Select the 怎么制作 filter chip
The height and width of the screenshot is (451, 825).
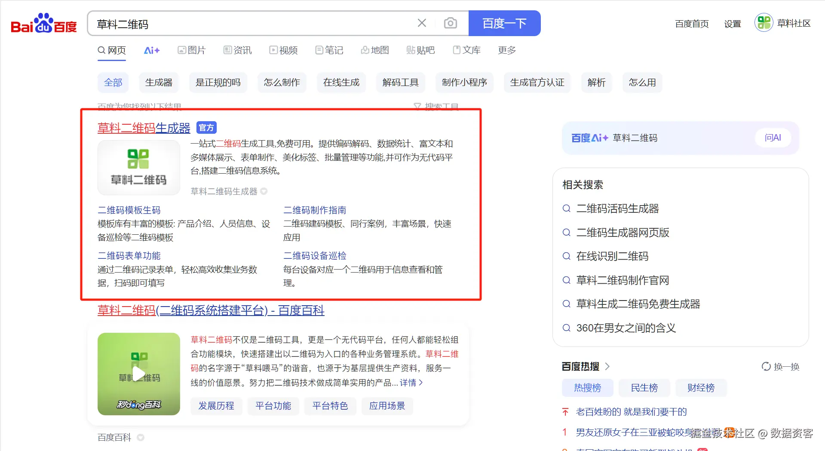pyautogui.click(x=282, y=83)
